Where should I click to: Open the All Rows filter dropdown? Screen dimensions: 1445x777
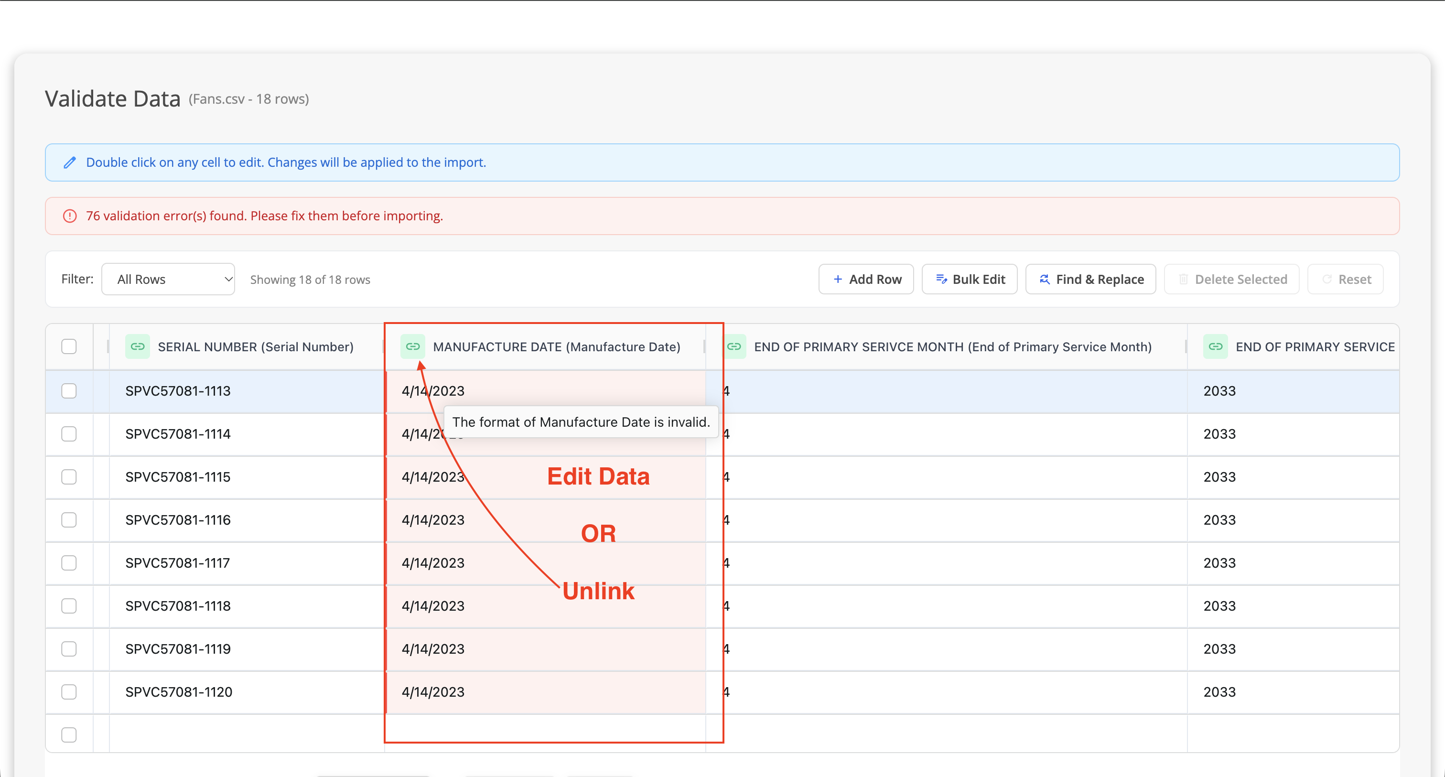click(x=168, y=280)
